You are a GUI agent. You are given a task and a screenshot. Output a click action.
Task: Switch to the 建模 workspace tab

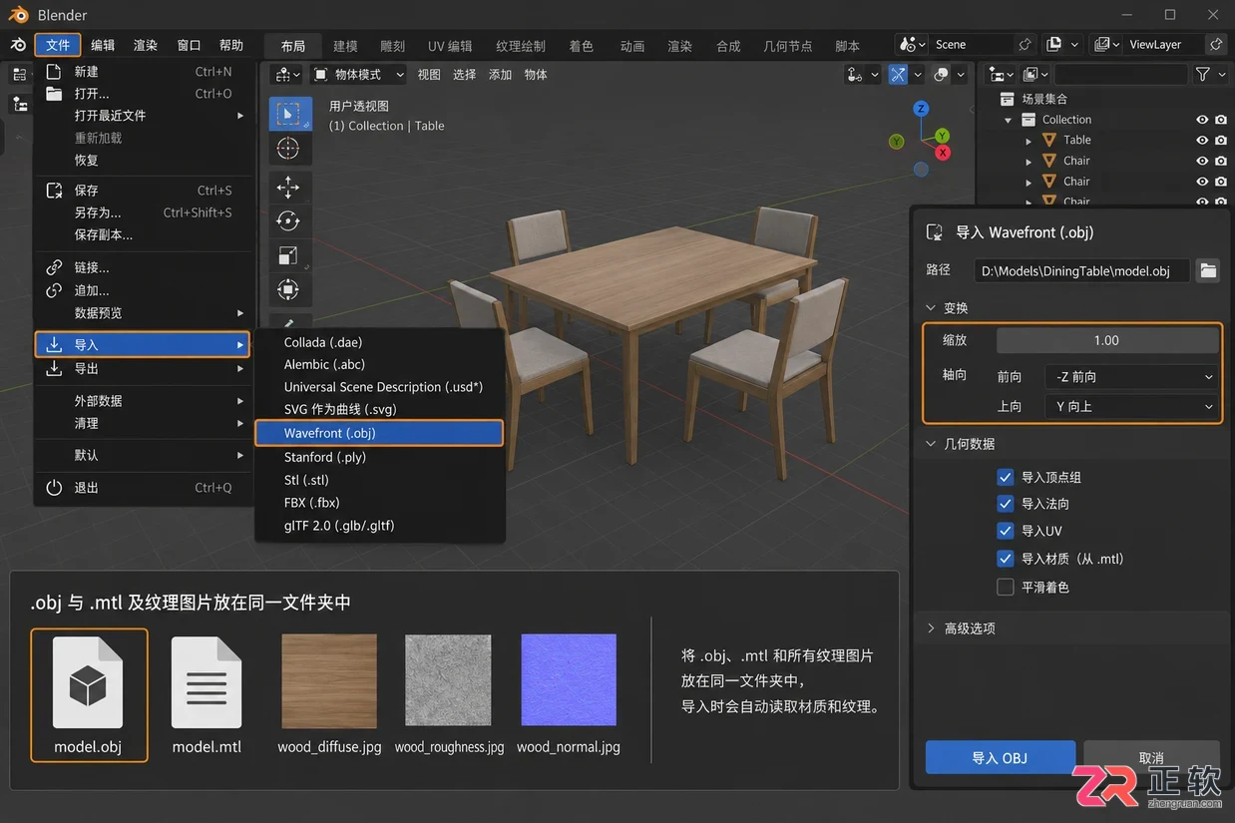345,46
